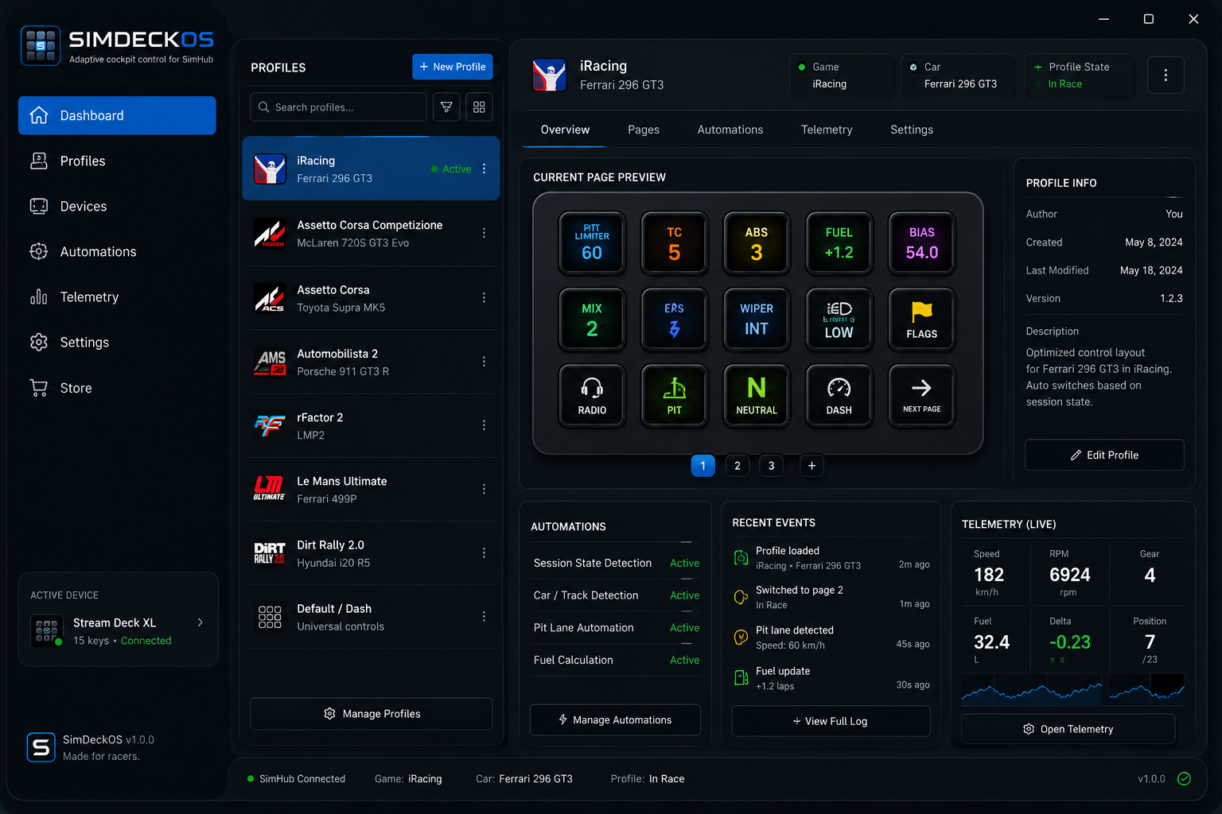Toggle Fuel Calculation Active status
Screen dimensions: 1222x814
[x=684, y=661]
